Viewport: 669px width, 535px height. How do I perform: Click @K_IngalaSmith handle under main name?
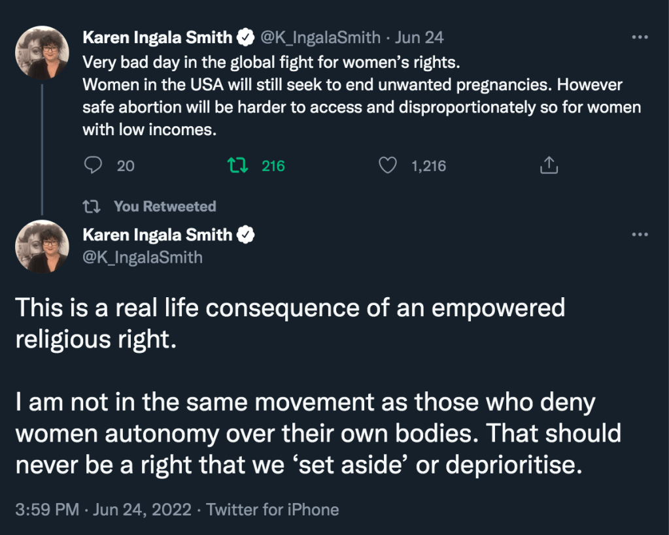coord(143,257)
